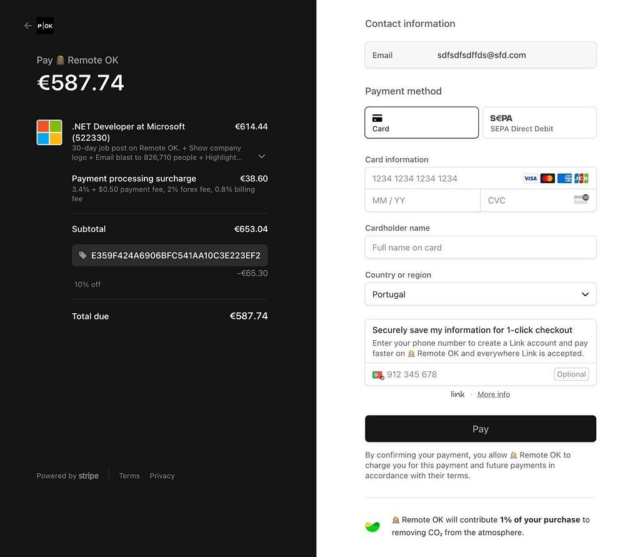Click the Remote OK logo badge
The image size is (625, 557).
45,26
